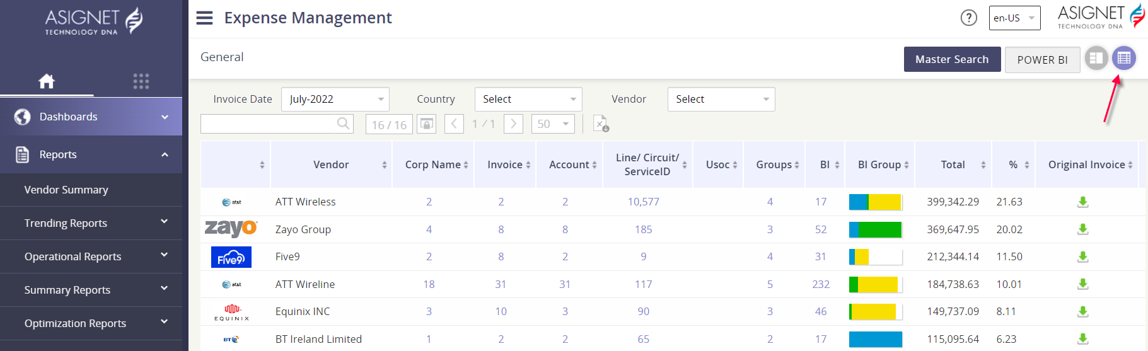Go to next page arrow
The image size is (1148, 351).
point(514,124)
